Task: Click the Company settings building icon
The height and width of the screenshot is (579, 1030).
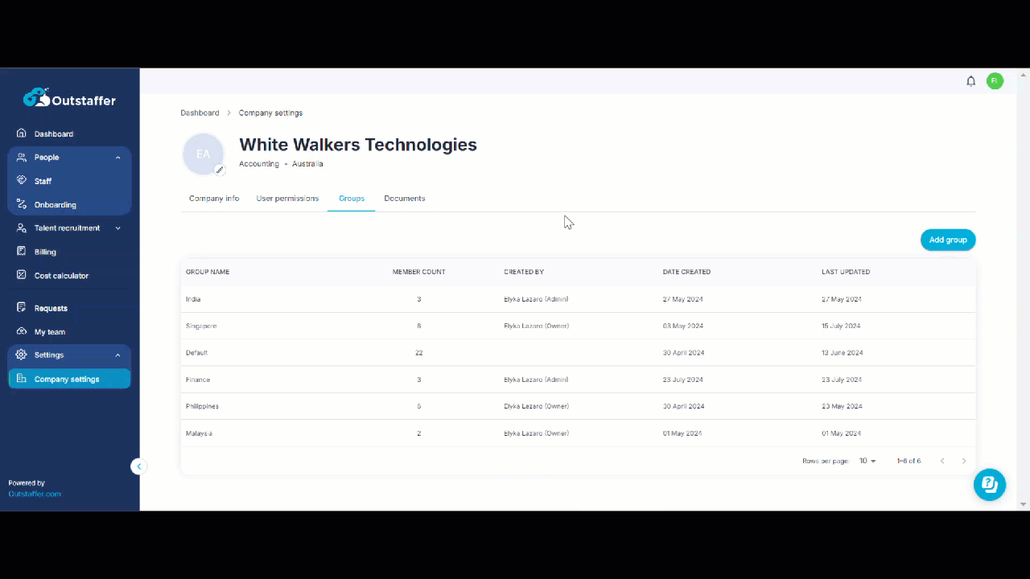Action: [x=22, y=379]
